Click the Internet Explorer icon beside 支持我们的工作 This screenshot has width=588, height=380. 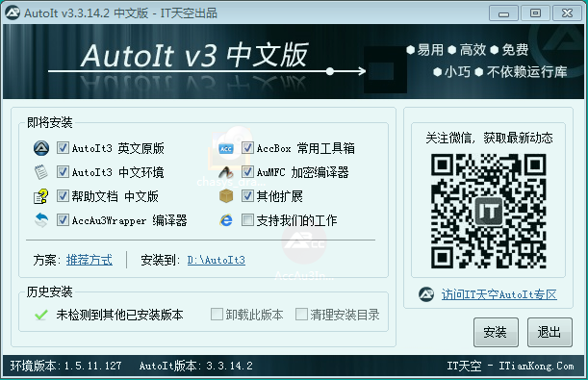226,220
